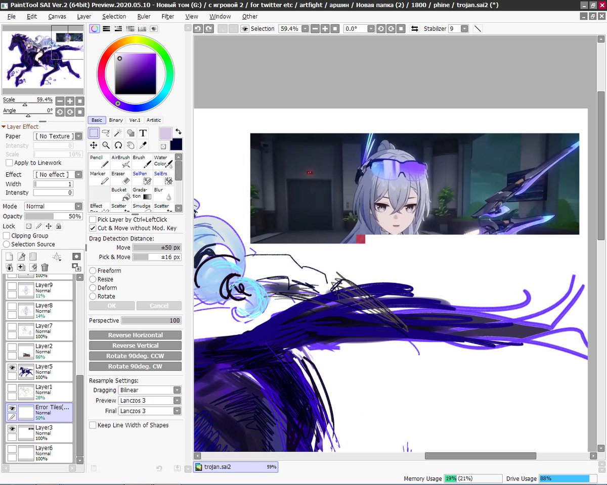Choose the Water Color brush
The width and height of the screenshot is (607, 485).
click(x=163, y=162)
